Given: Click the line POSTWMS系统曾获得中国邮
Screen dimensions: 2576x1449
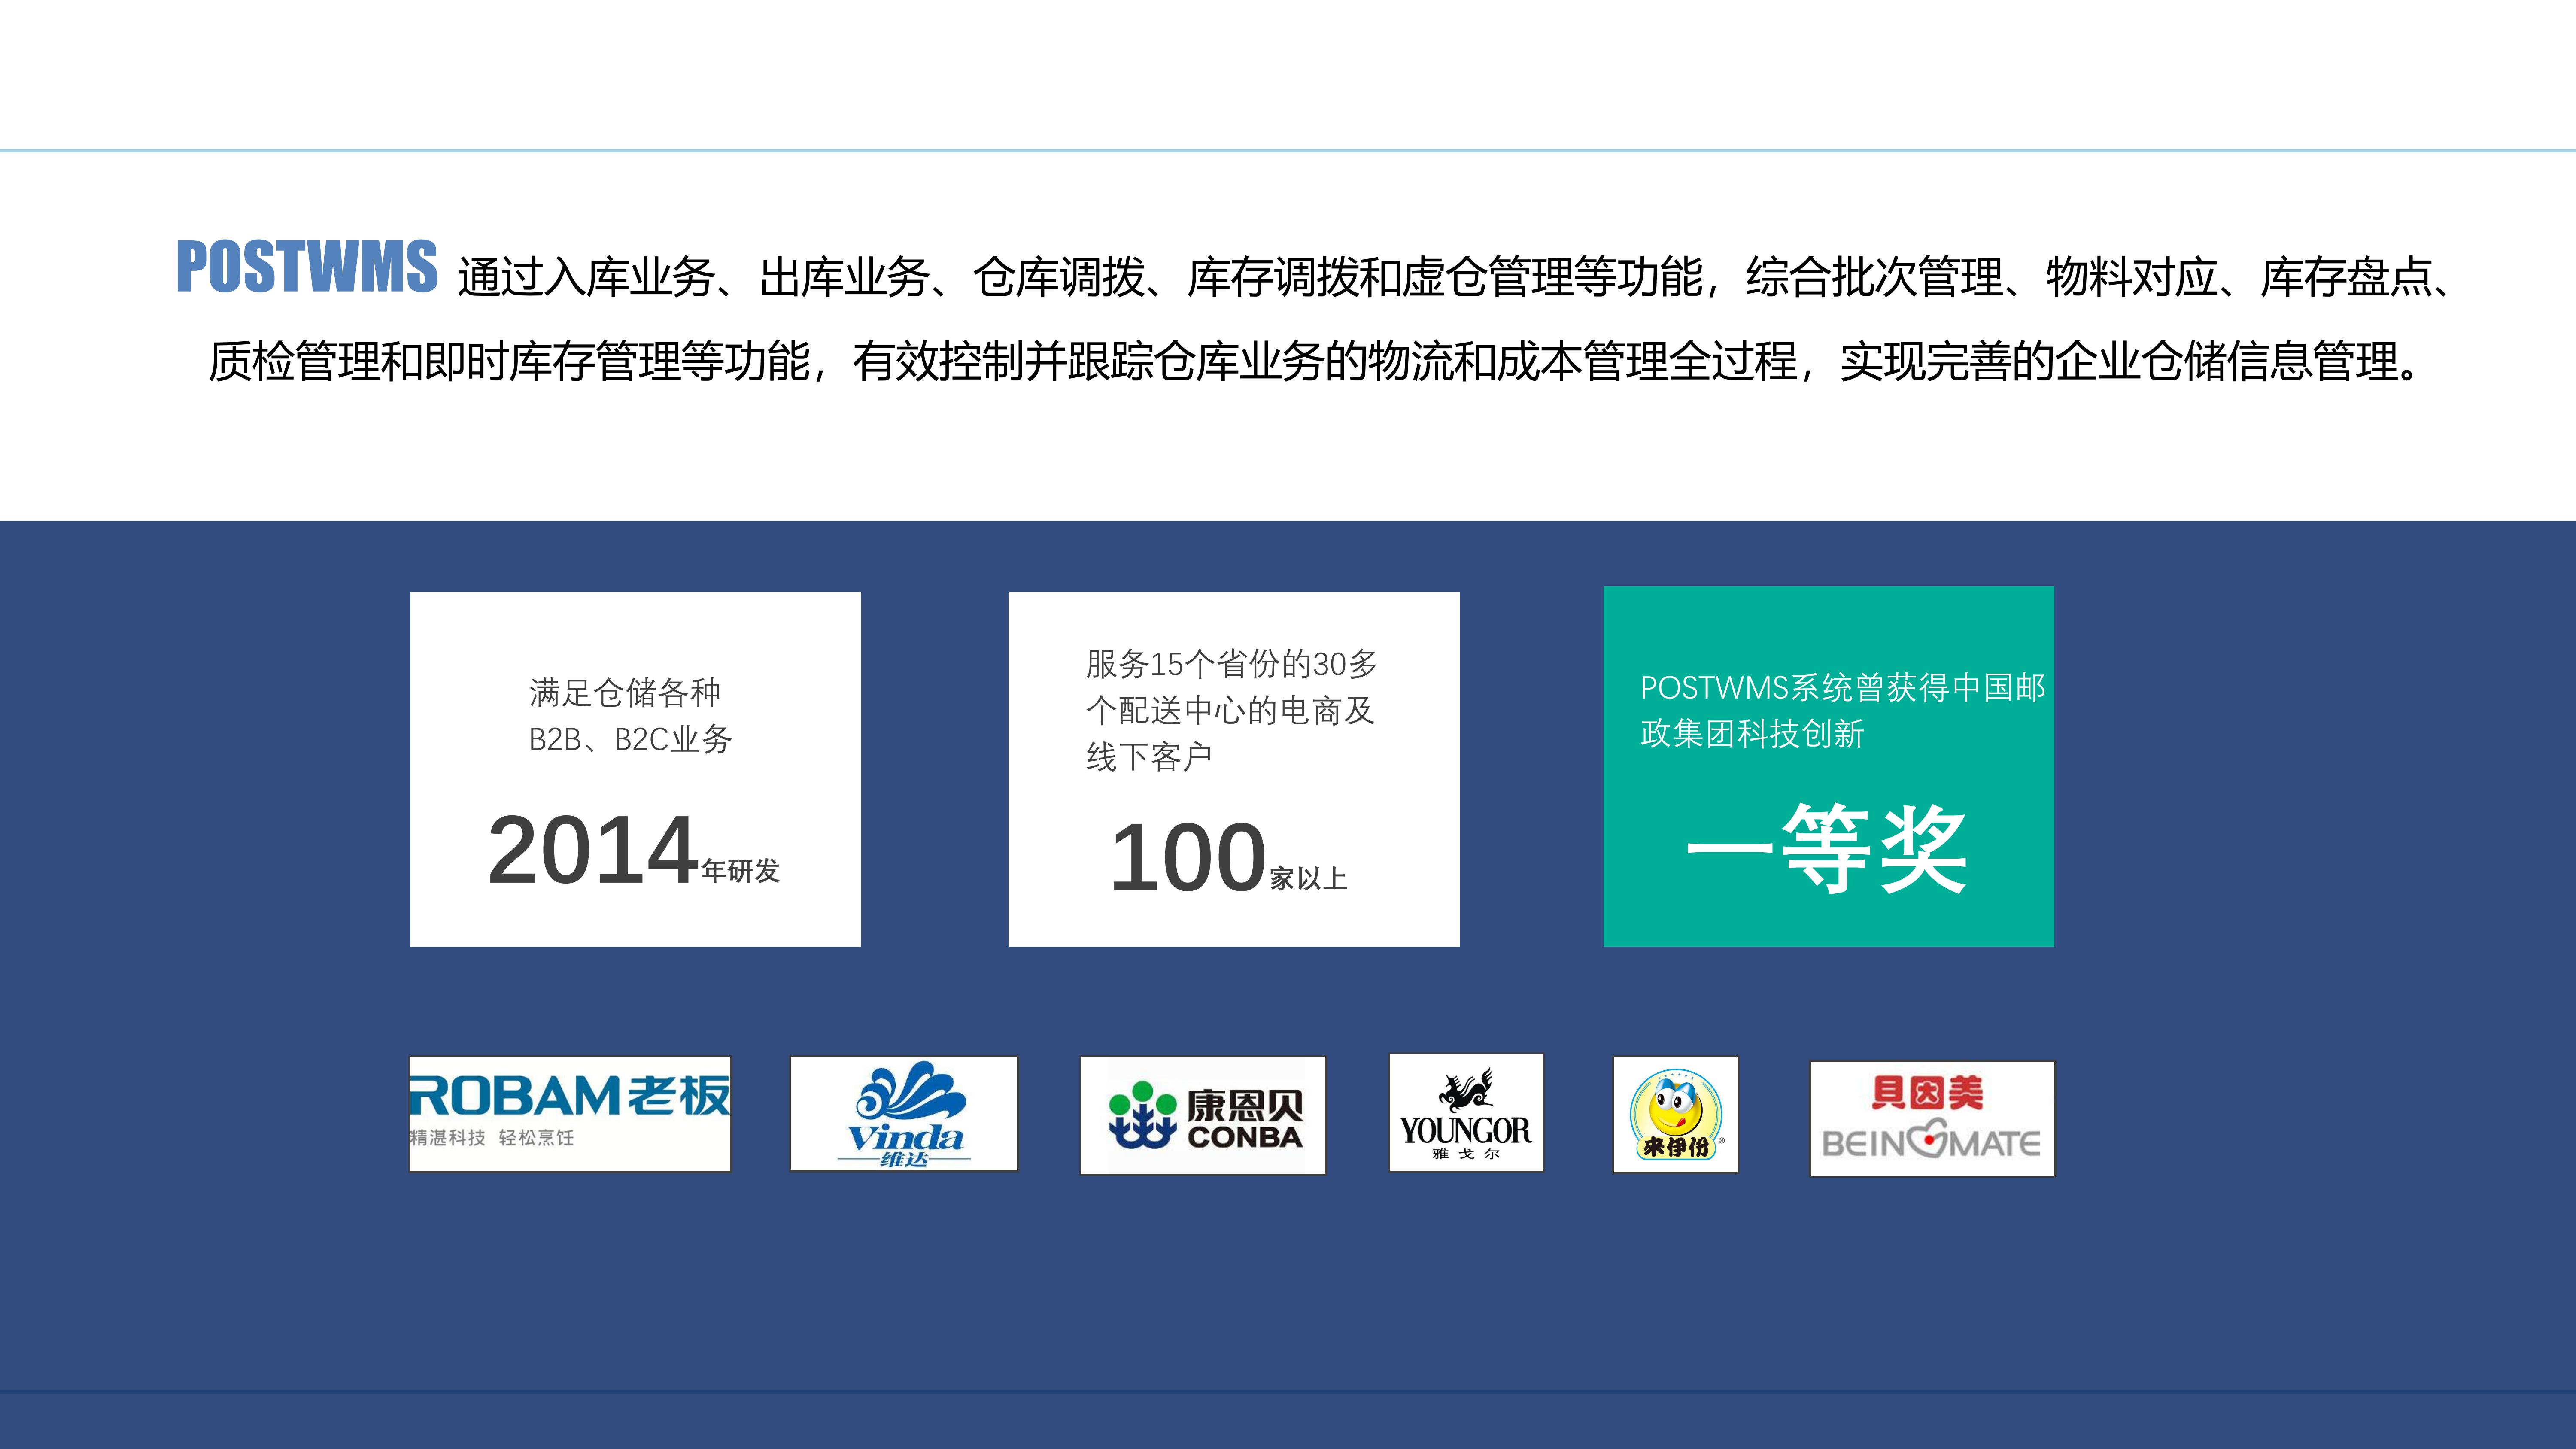Looking at the screenshot, I should (x=1843, y=687).
